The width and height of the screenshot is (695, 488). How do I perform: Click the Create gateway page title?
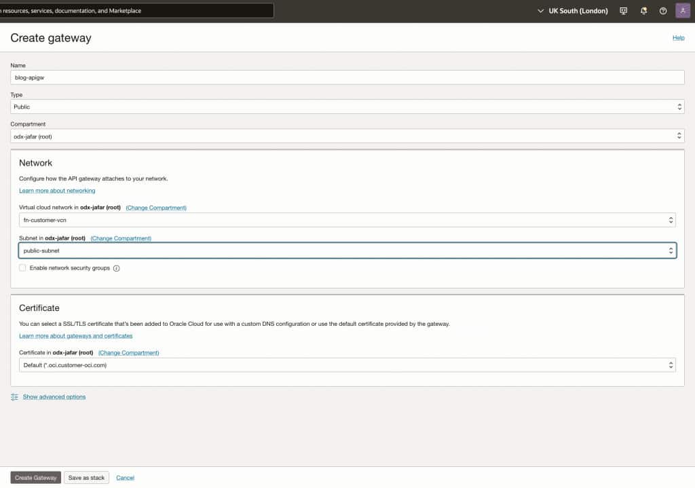tap(51, 38)
